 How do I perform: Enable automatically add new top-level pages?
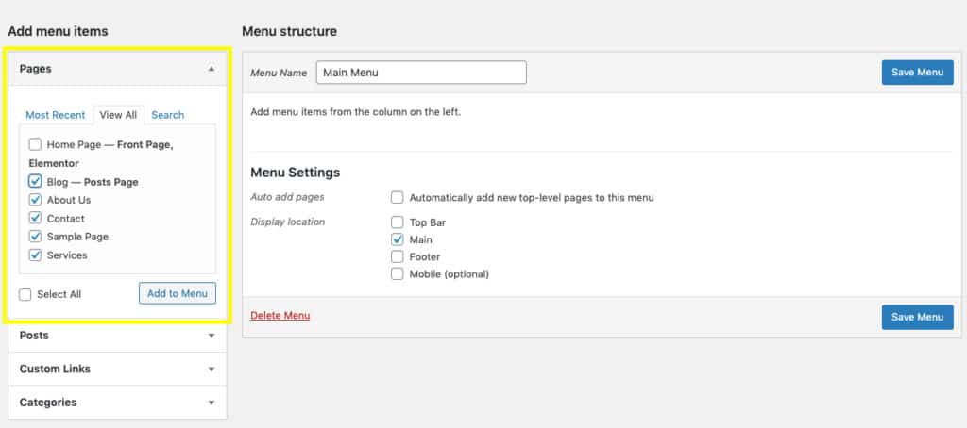click(x=398, y=198)
